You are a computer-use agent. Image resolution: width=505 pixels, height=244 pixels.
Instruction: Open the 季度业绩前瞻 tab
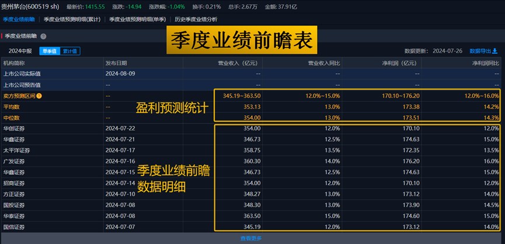click(19, 19)
